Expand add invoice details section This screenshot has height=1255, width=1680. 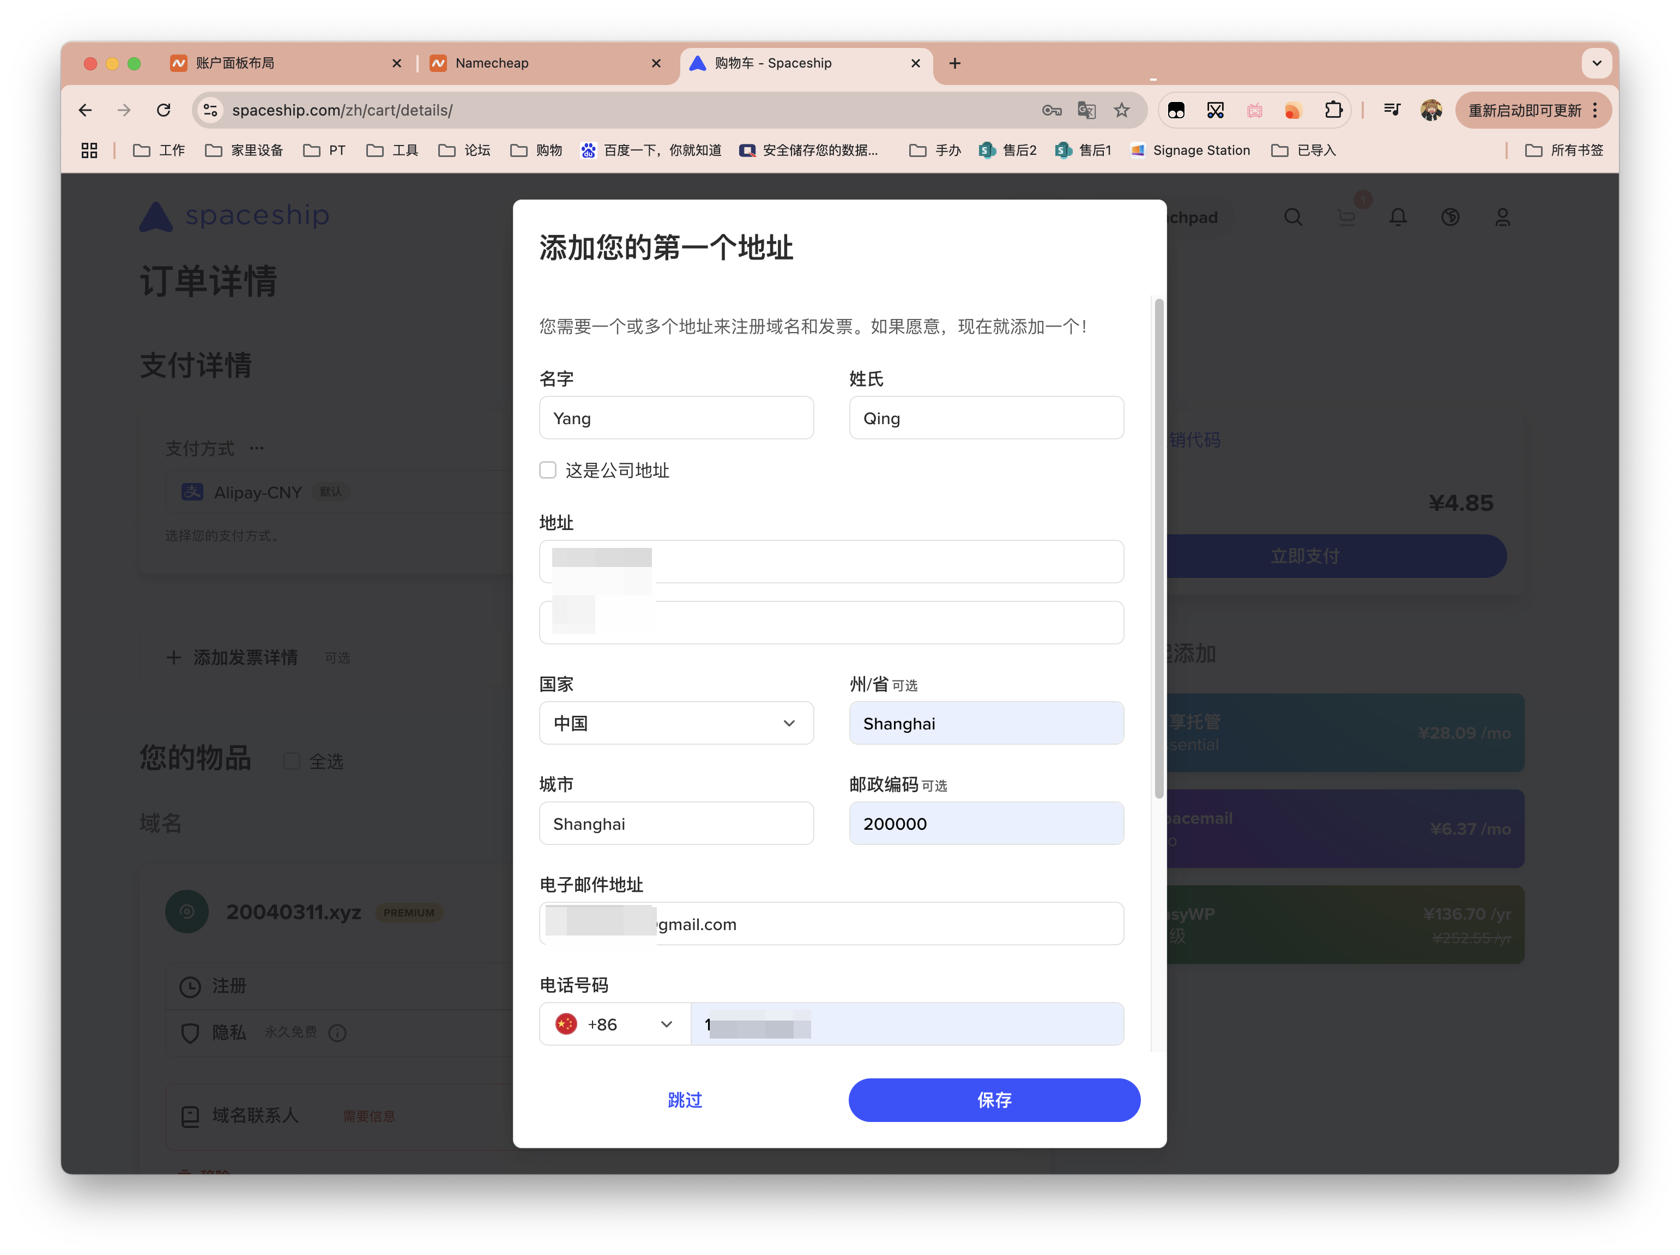click(232, 657)
